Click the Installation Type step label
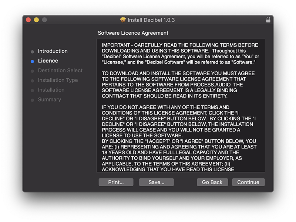This screenshot has width=296, height=222. point(58,80)
